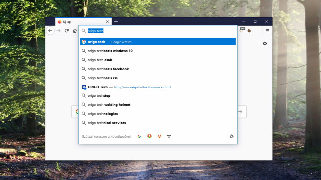This screenshot has width=321, height=180.
Task: Open the hamburger application menu
Action: 267,31
